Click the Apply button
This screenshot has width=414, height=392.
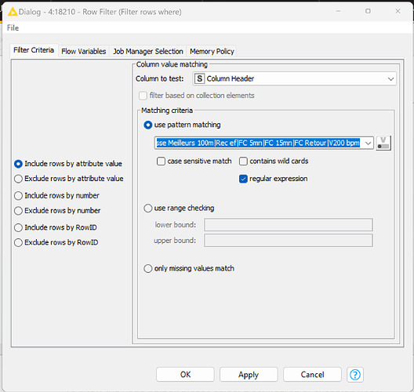(249, 374)
